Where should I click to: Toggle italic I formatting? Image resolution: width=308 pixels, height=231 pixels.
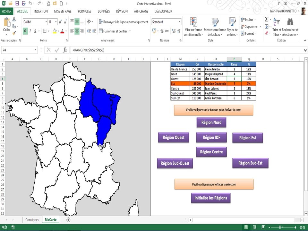[x=30, y=31]
